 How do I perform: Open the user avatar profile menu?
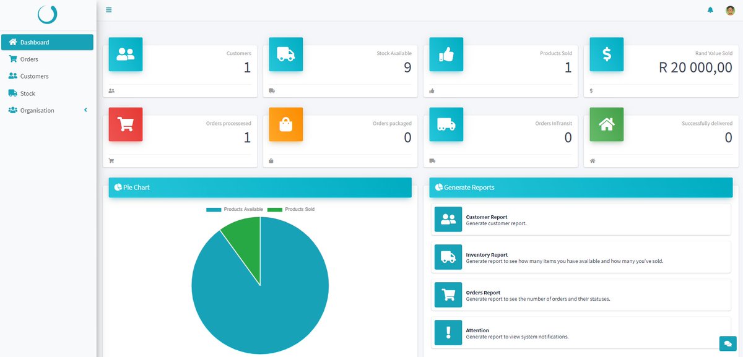[x=730, y=10]
